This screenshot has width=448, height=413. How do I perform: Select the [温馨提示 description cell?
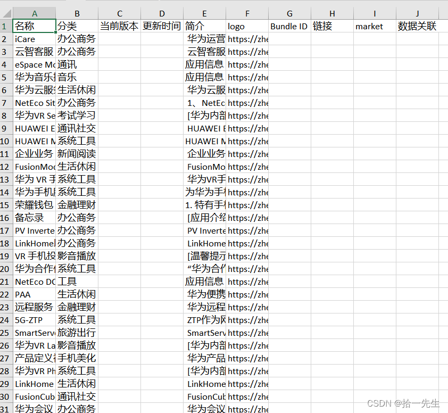[x=204, y=256]
